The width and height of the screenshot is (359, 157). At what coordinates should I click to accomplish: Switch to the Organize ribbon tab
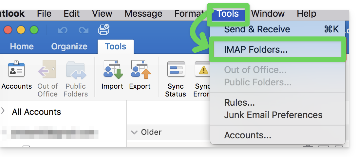[x=69, y=47]
